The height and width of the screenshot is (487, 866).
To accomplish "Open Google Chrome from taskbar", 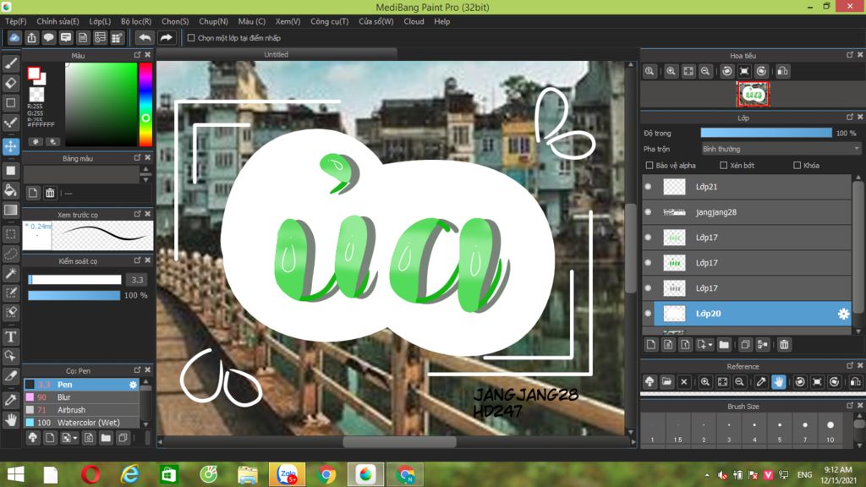I will coord(326,475).
